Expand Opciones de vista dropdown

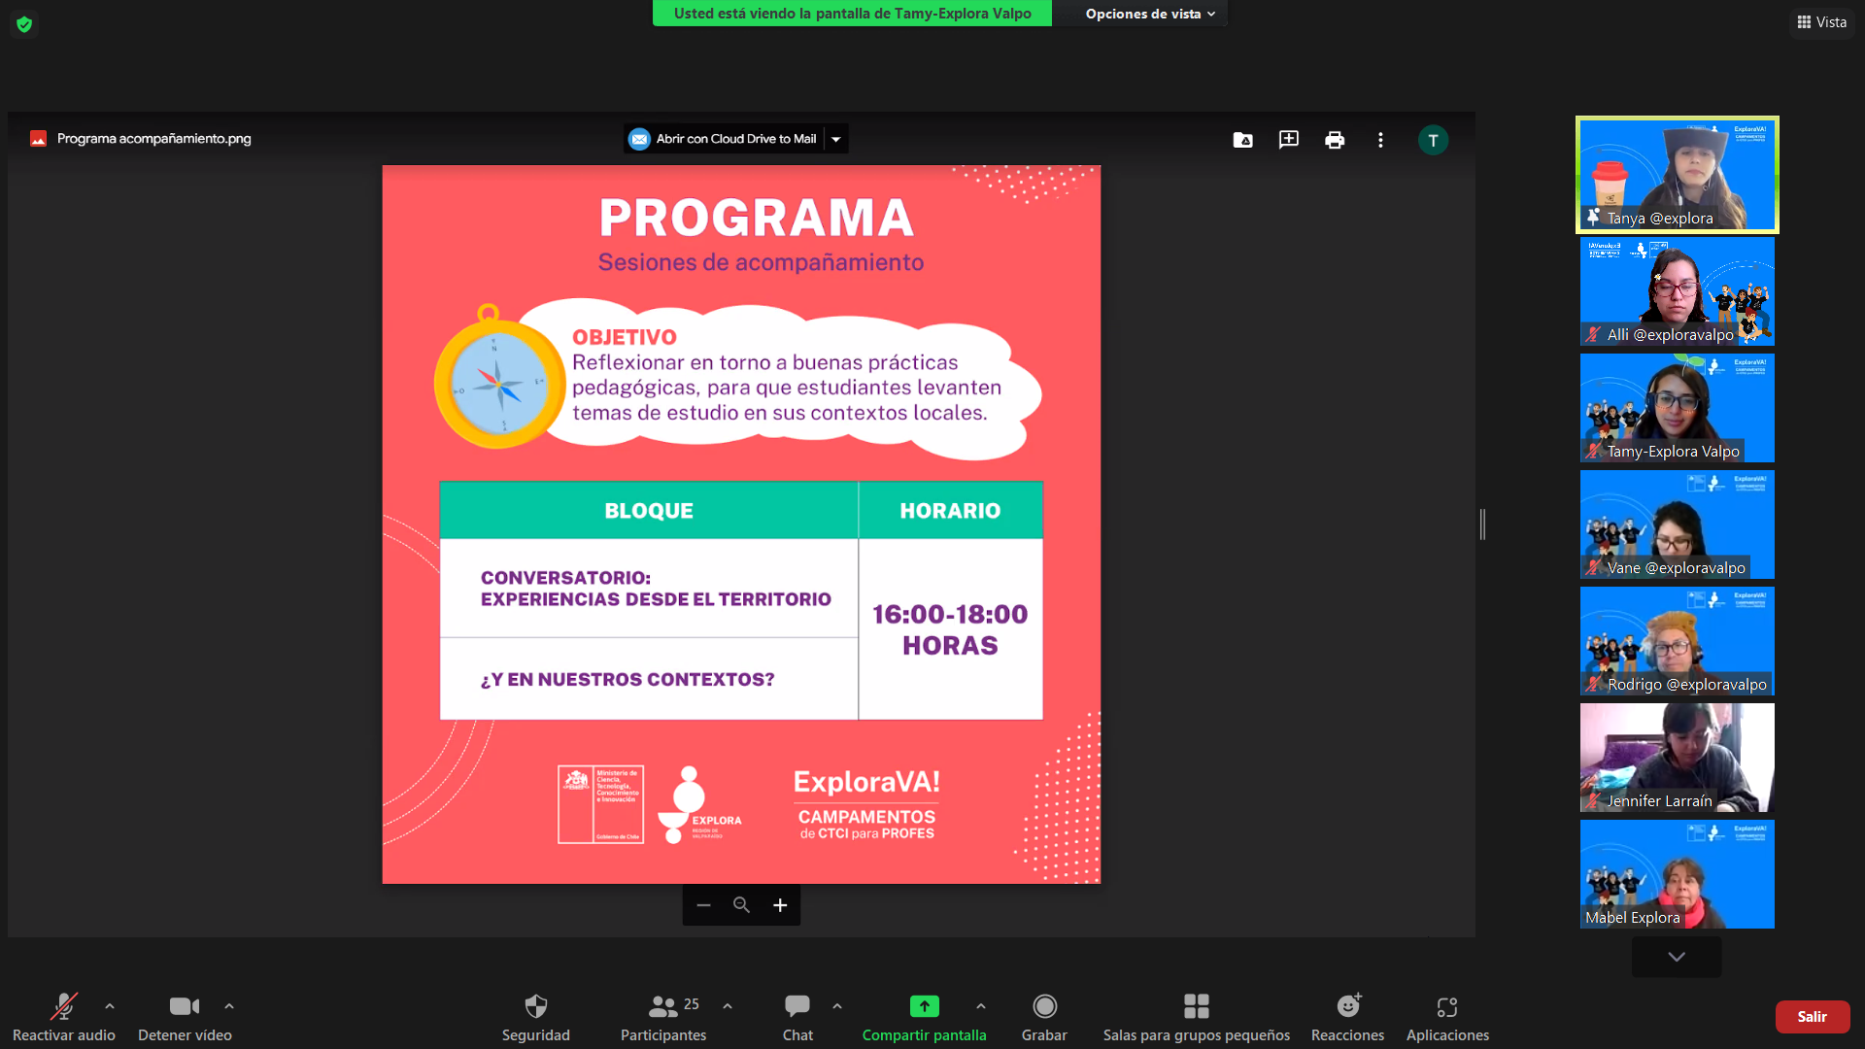click(x=1150, y=14)
